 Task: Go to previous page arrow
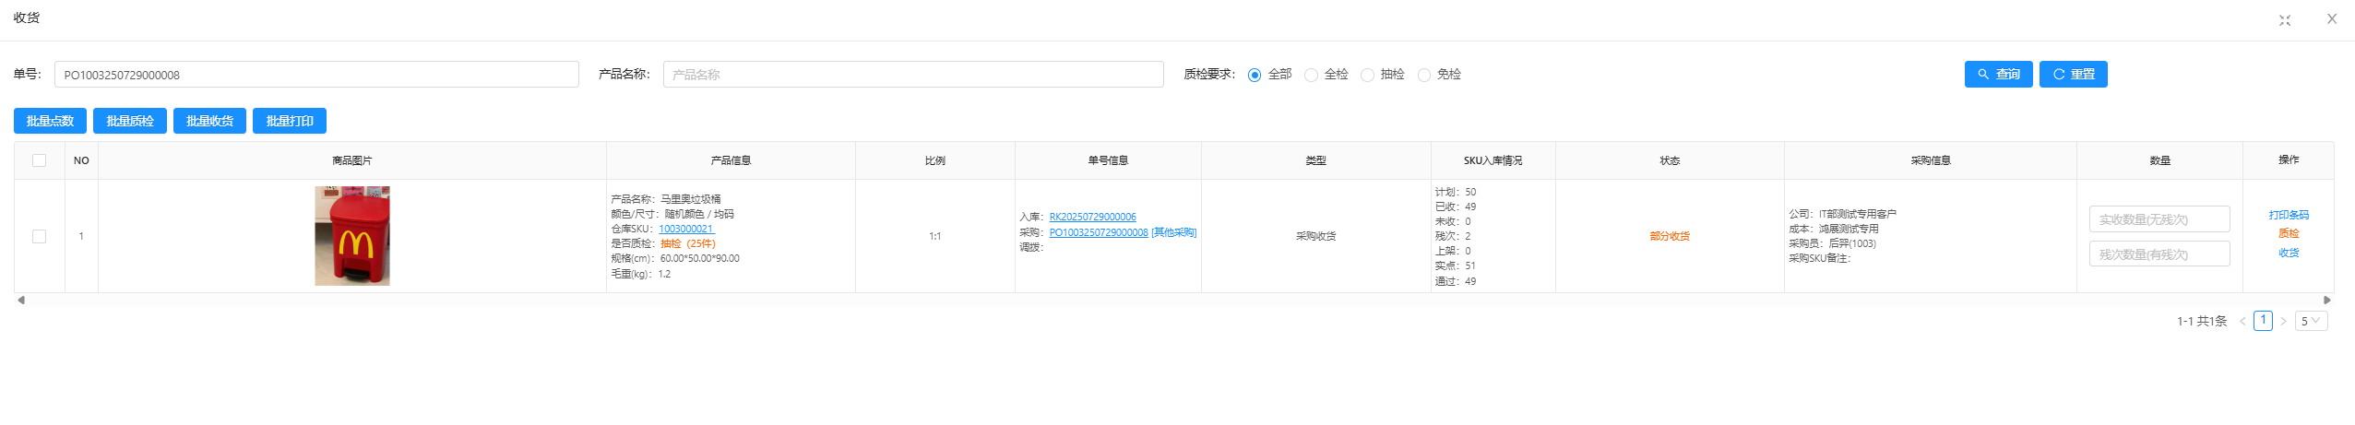coord(2242,322)
